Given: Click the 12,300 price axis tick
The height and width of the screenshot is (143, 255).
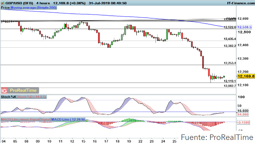Looking at the screenshot, I should coord(243,59).
